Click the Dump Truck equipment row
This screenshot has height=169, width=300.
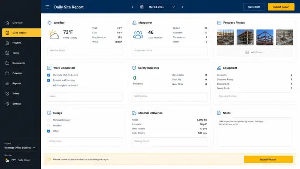pyautogui.click(x=255, y=88)
